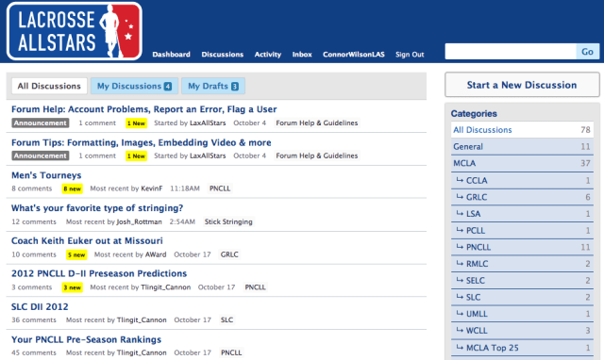Select the WCLL subcategory
This screenshot has height=360, width=604.
pyautogui.click(x=522, y=331)
